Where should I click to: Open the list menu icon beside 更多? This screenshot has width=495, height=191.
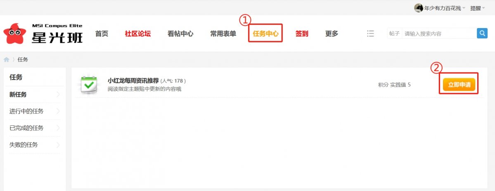[370, 33]
